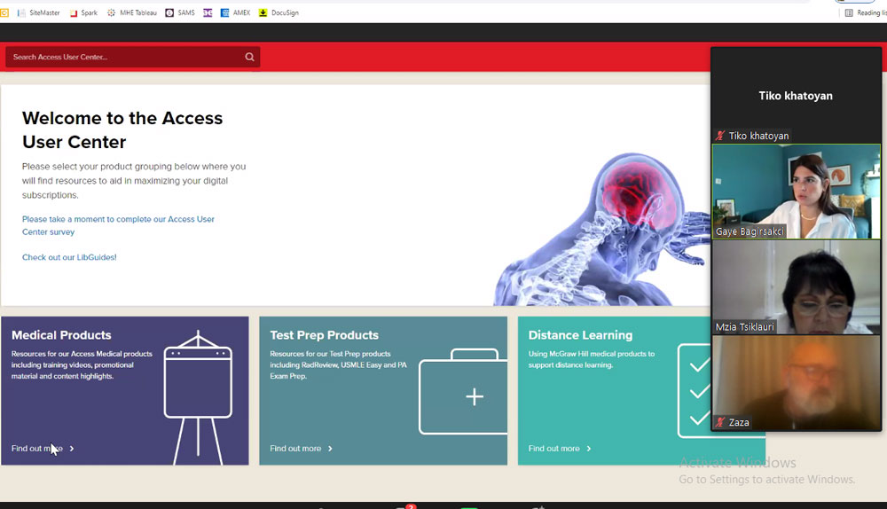Open the Reading list
Viewport: 887px width, 509px height.
pyautogui.click(x=864, y=12)
